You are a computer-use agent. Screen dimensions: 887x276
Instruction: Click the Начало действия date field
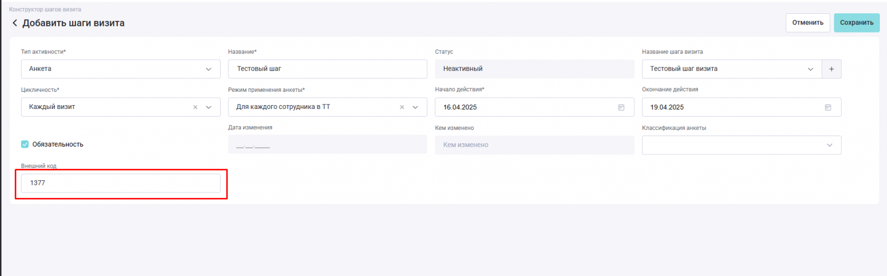click(x=534, y=107)
